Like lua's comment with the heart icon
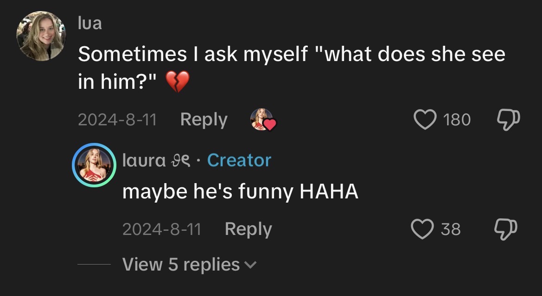The image size is (542, 296). click(x=425, y=120)
